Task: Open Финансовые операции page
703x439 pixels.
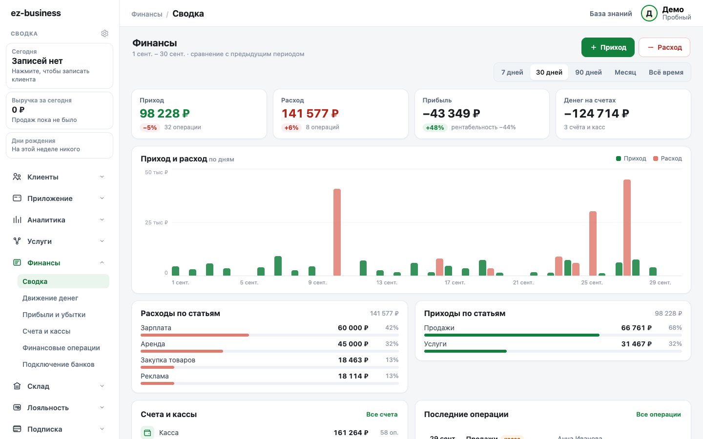Action: pyautogui.click(x=63, y=348)
